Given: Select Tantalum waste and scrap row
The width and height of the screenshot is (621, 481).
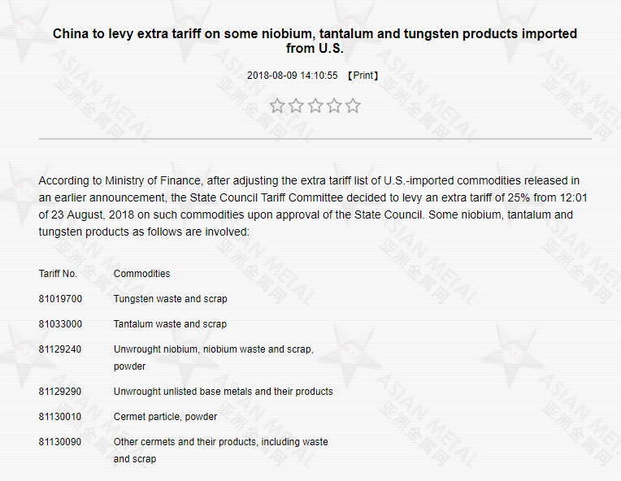Looking at the screenshot, I should 170,324.
